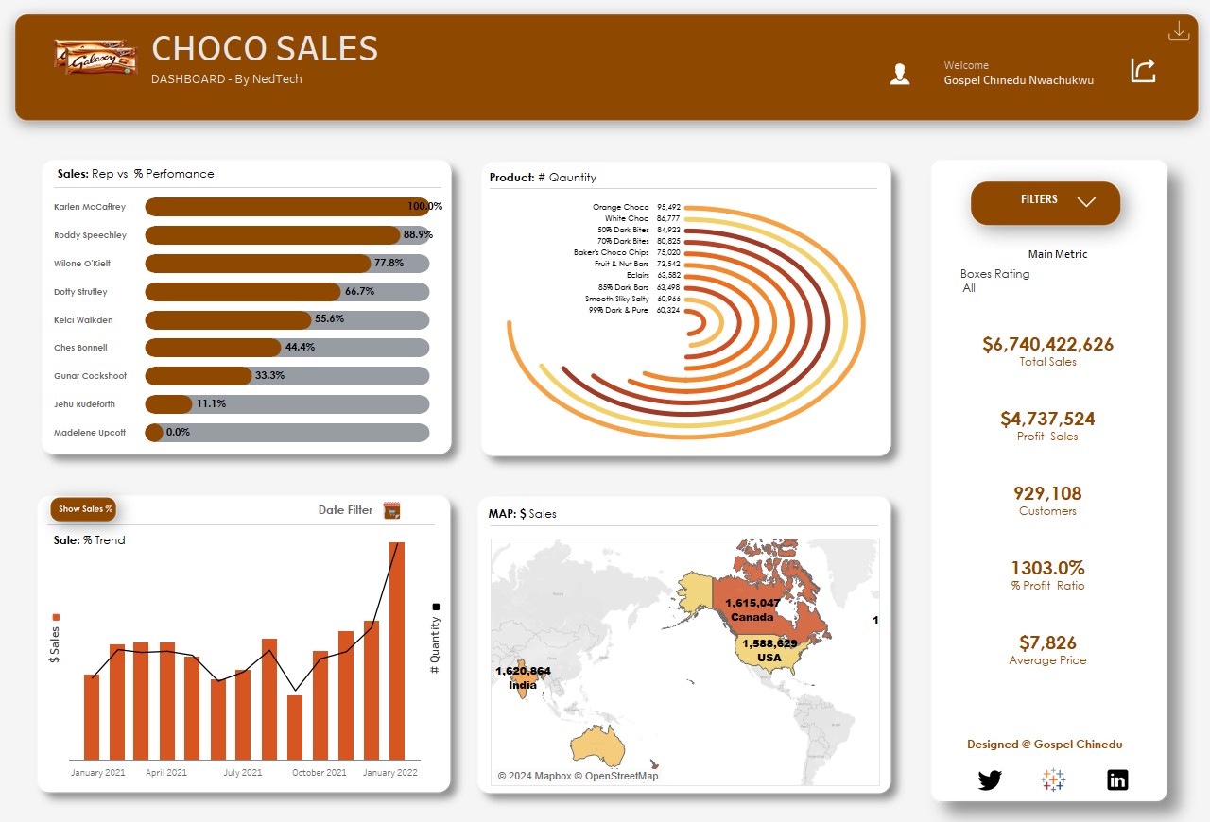Open the user profile icon

[900, 75]
